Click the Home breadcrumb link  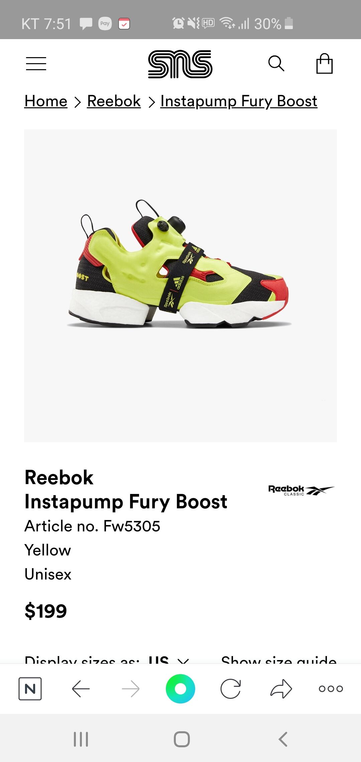point(46,101)
